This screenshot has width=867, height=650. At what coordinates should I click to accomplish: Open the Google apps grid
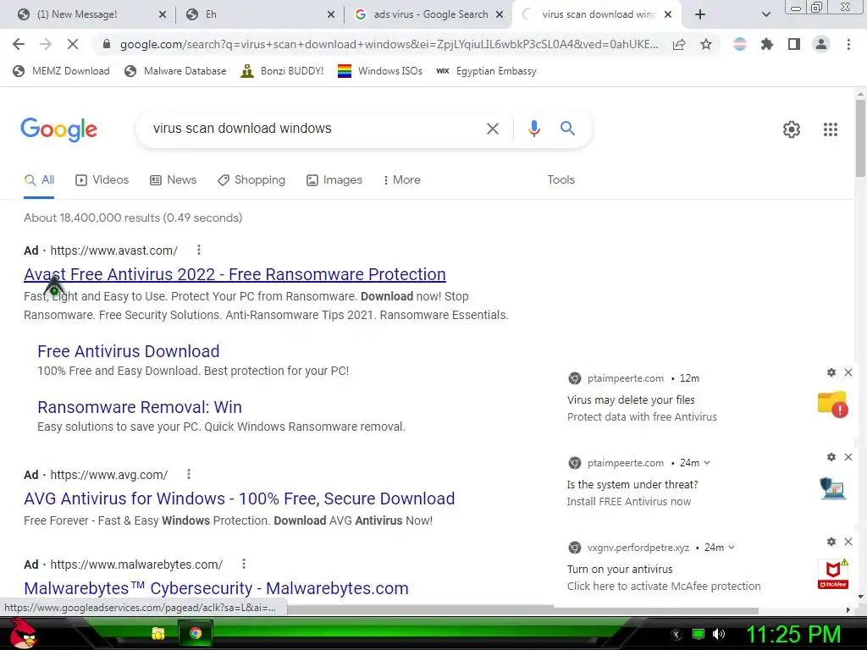(x=831, y=129)
